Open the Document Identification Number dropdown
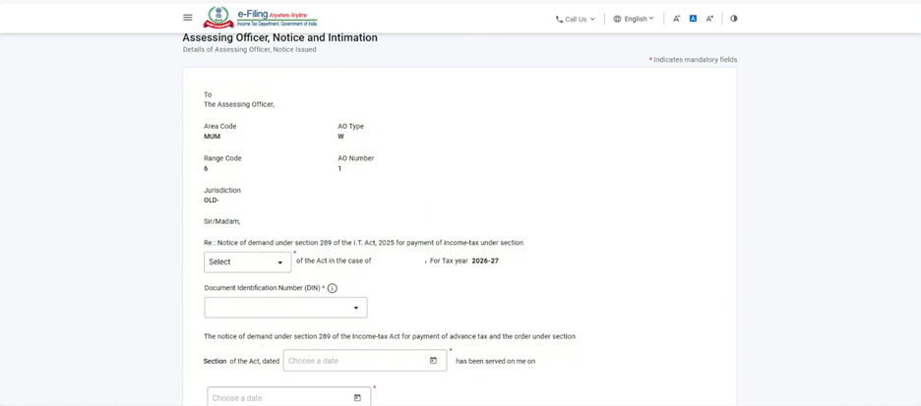Viewport: 921px width, 406px height. pos(285,308)
